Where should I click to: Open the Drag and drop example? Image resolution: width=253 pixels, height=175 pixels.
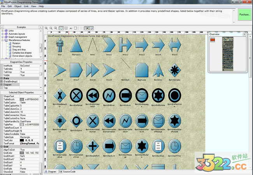point(19,50)
